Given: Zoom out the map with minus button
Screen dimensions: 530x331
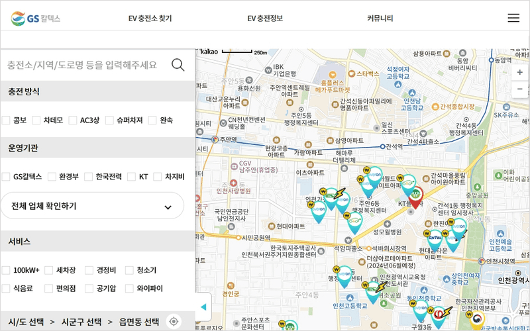Looking at the screenshot, I should (x=519, y=89).
